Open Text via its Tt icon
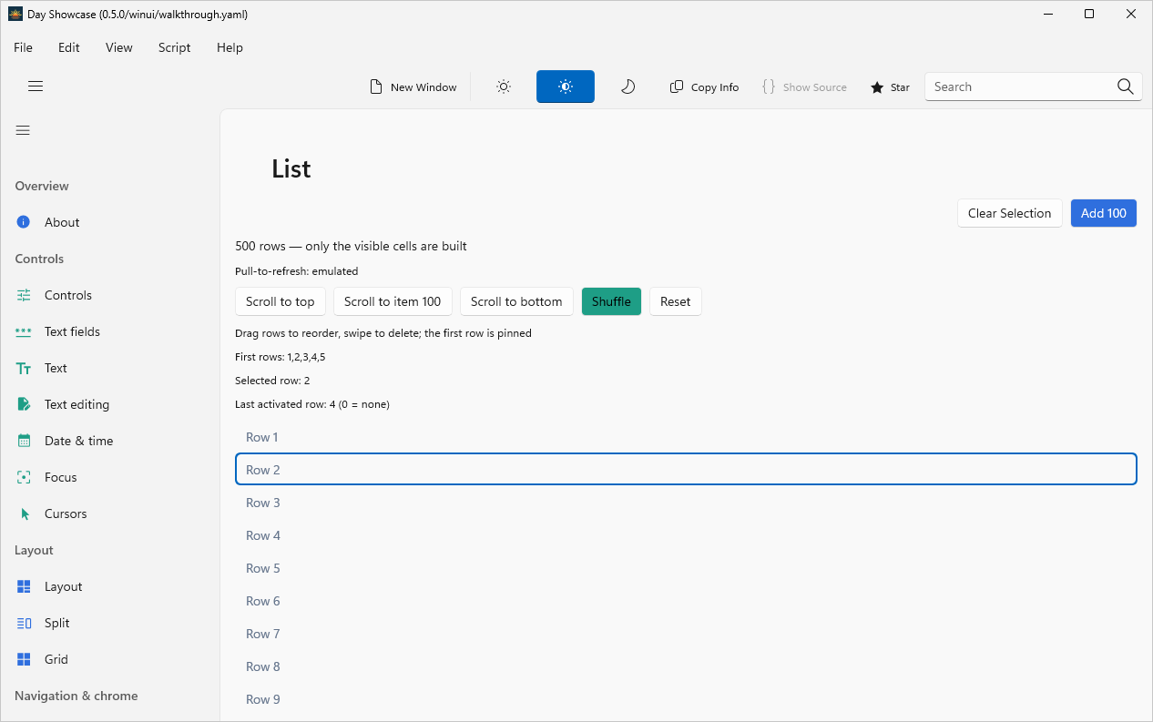 [x=24, y=368]
